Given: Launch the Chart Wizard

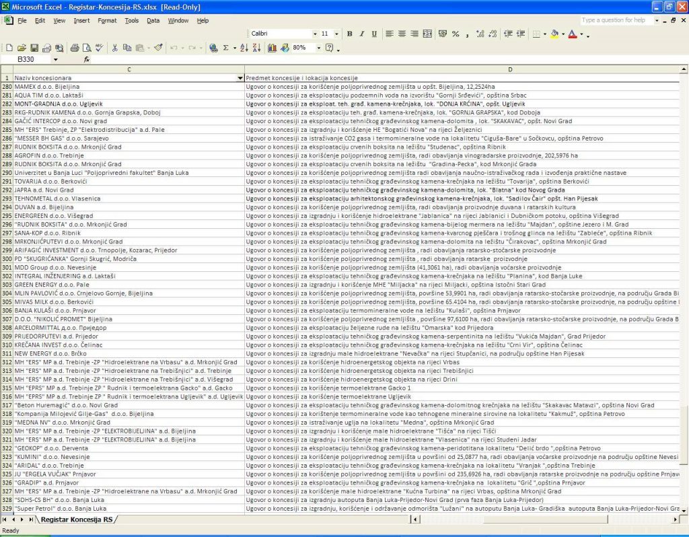Looking at the screenshot, I should (x=272, y=48).
